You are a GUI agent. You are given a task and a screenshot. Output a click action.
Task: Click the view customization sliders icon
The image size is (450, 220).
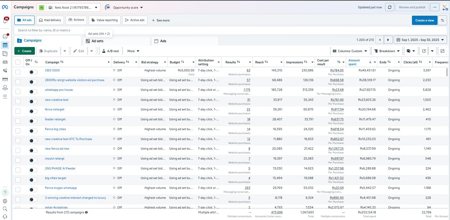pos(443,20)
